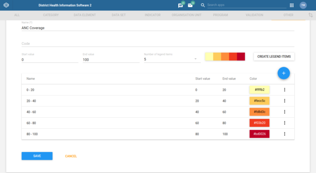316x173 pixels.
Task: Switch to the DATA SET tab
Action: [x=118, y=15]
